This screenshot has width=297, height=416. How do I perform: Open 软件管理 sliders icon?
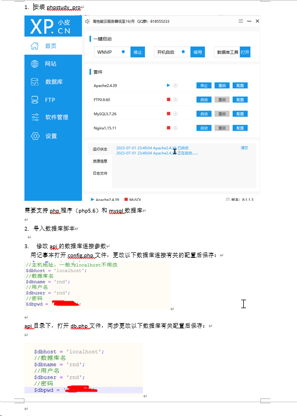(x=35, y=117)
